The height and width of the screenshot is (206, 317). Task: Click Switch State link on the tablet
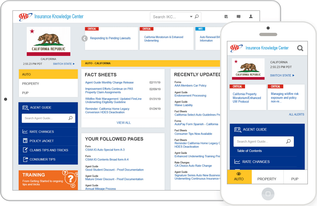tap(64, 64)
